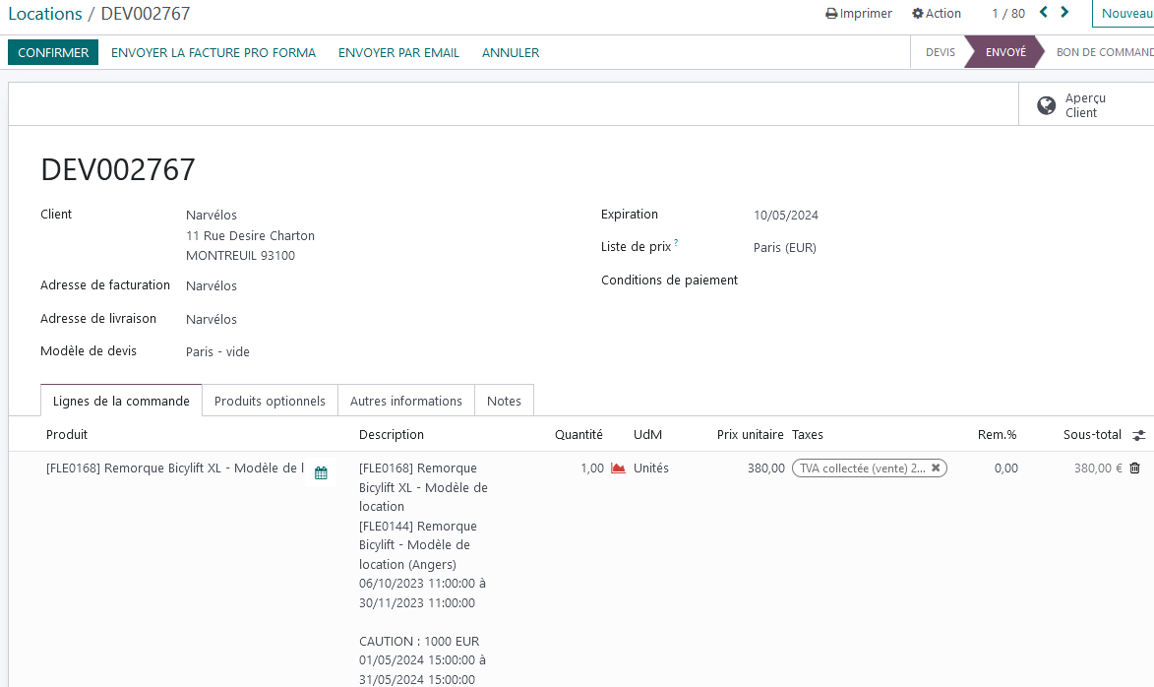The width and height of the screenshot is (1154, 687).
Task: Click the Rem.% column header
Action: point(997,434)
